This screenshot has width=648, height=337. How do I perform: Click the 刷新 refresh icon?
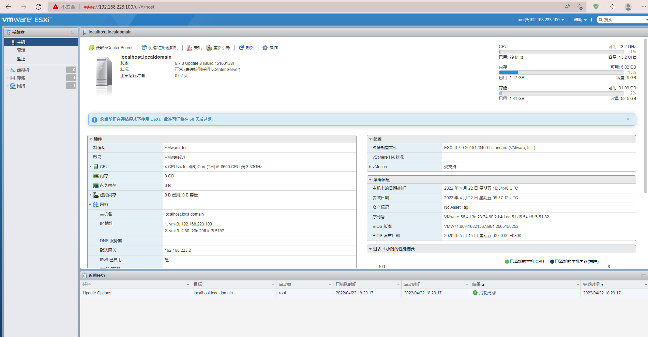tap(241, 47)
